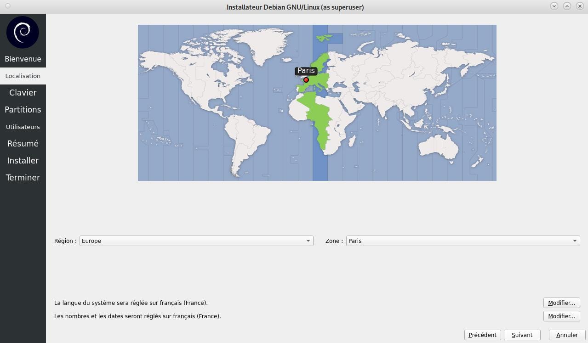Select Partitions step in sidebar

pos(23,110)
